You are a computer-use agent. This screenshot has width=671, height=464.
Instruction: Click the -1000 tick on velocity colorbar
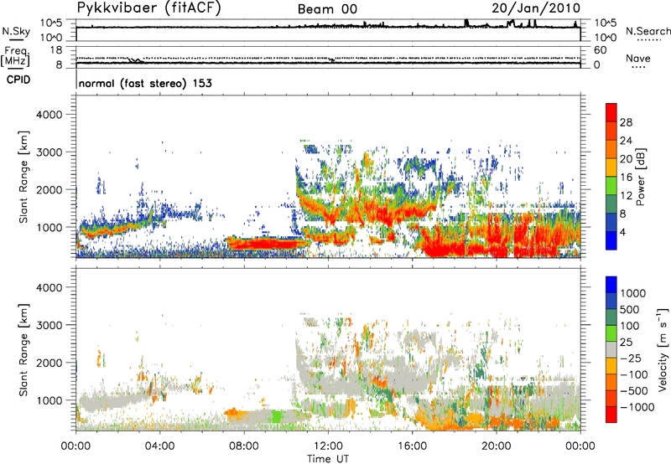click(637, 407)
